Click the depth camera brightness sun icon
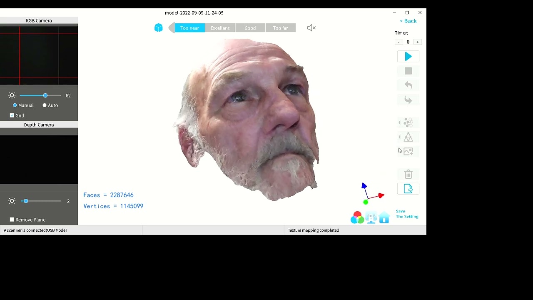This screenshot has height=300, width=533. 12,201
